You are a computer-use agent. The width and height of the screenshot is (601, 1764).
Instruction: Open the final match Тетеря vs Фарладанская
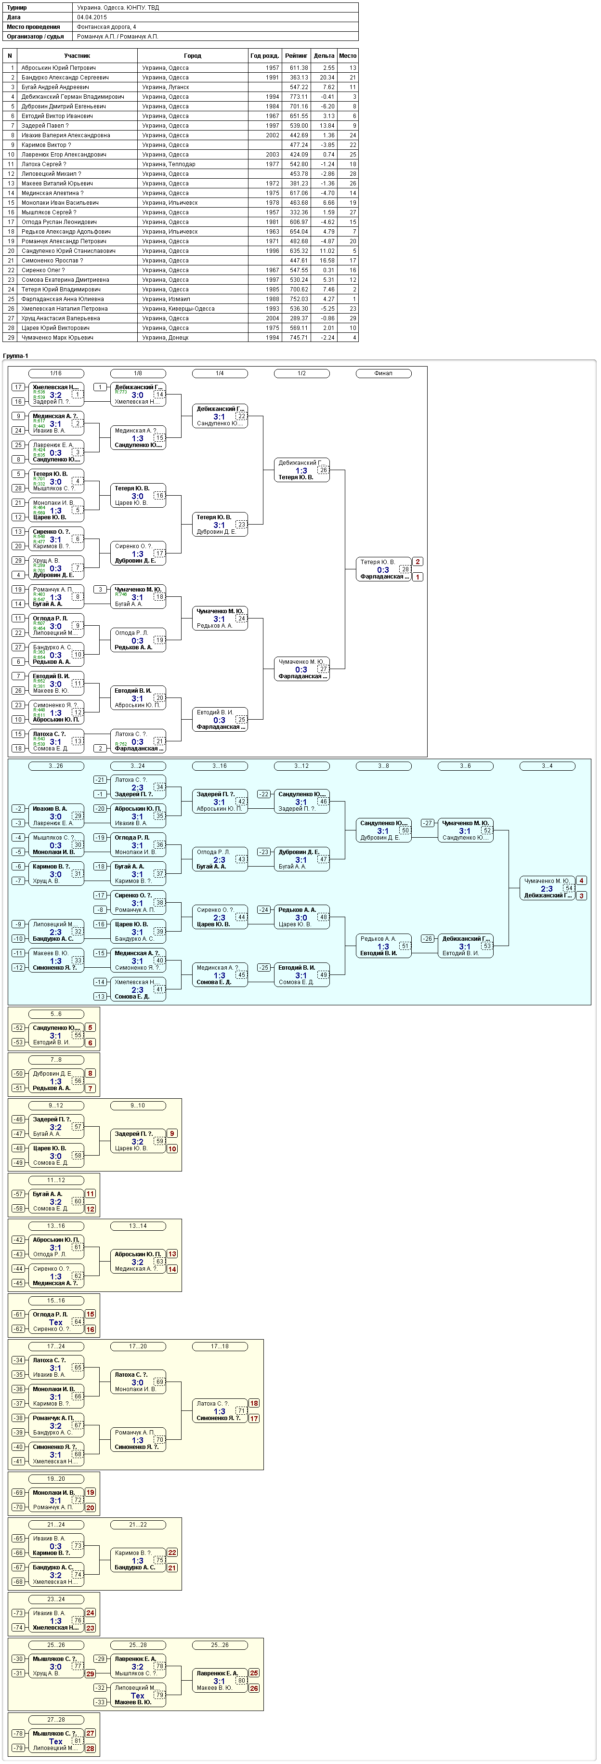coord(384,569)
